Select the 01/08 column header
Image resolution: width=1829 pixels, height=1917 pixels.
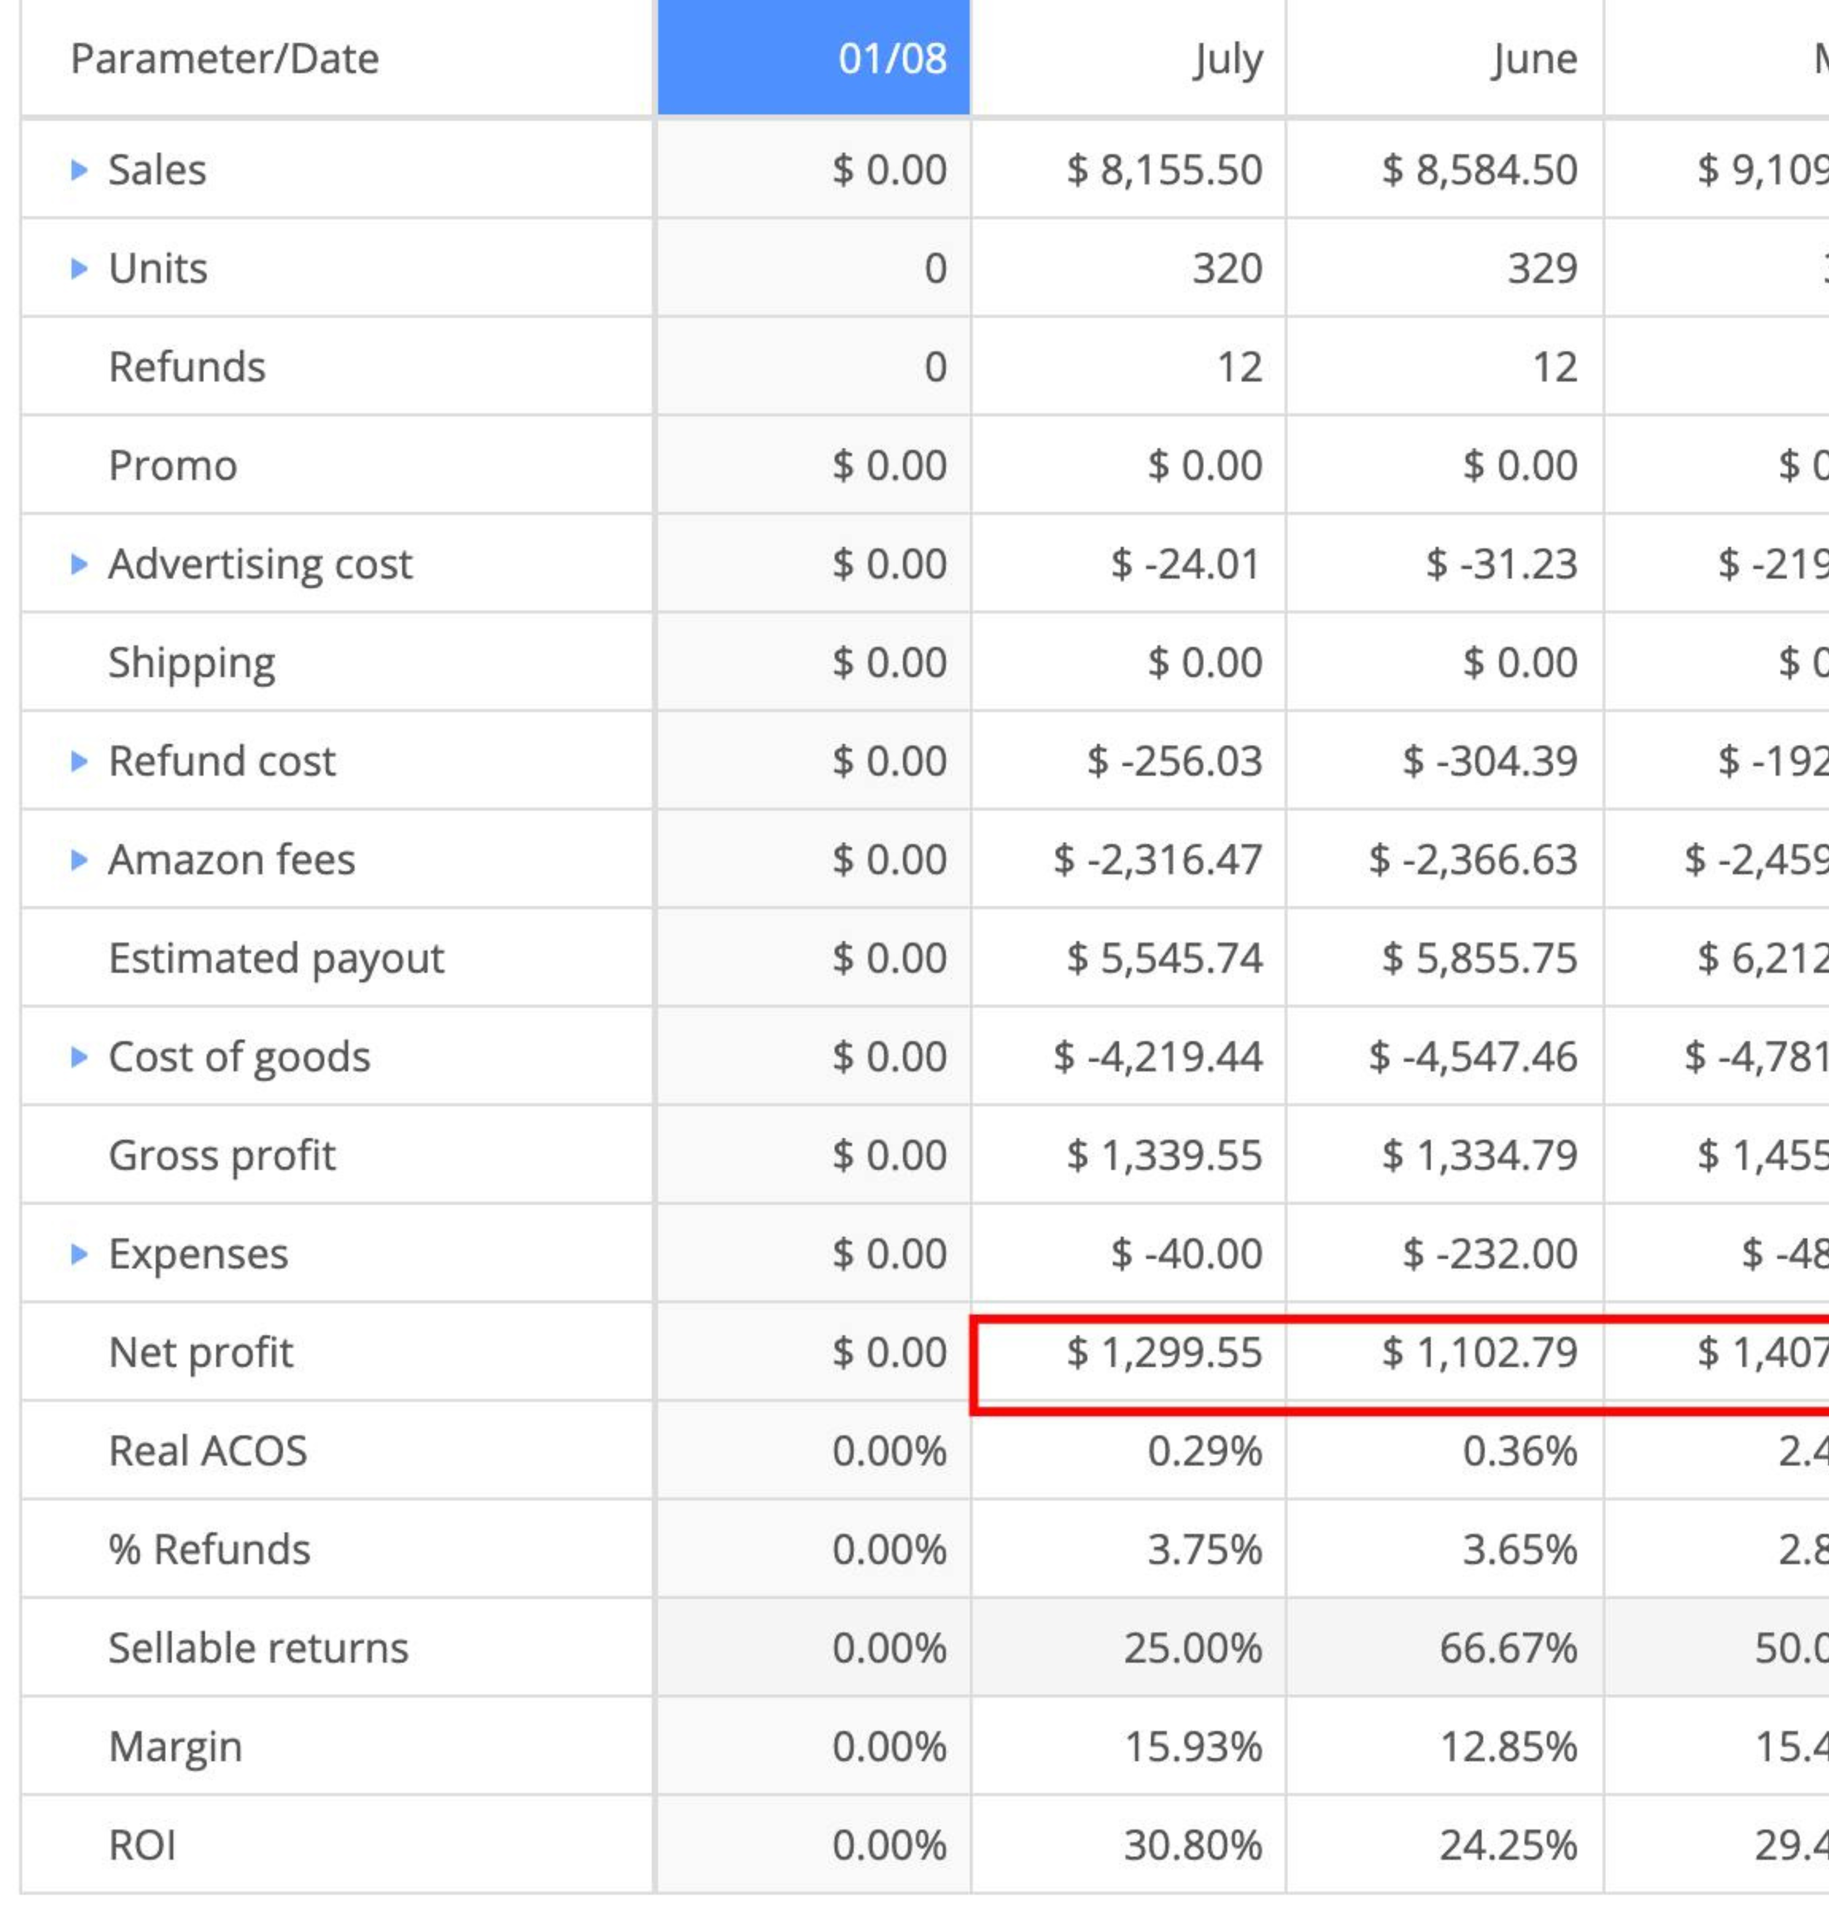[891, 58]
